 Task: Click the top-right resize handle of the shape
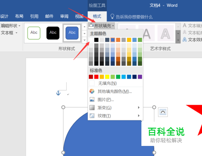(154, 107)
